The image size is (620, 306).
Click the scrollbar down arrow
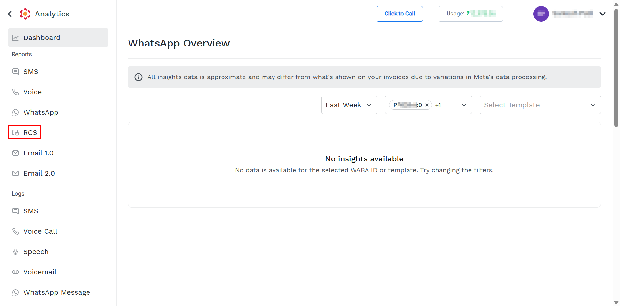(x=616, y=302)
